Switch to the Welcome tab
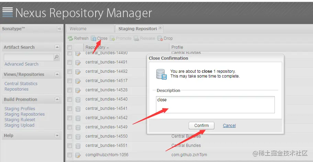 click(x=90, y=29)
